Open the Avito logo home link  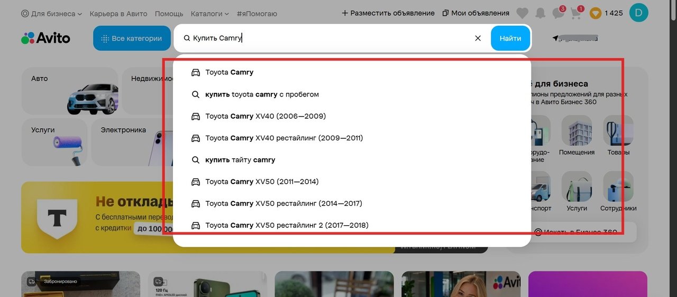click(x=45, y=38)
